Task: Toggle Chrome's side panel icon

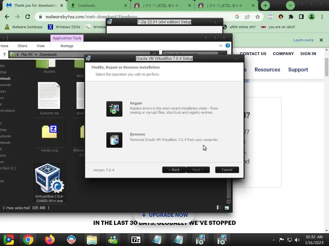Action: pyautogui.click(x=301, y=17)
